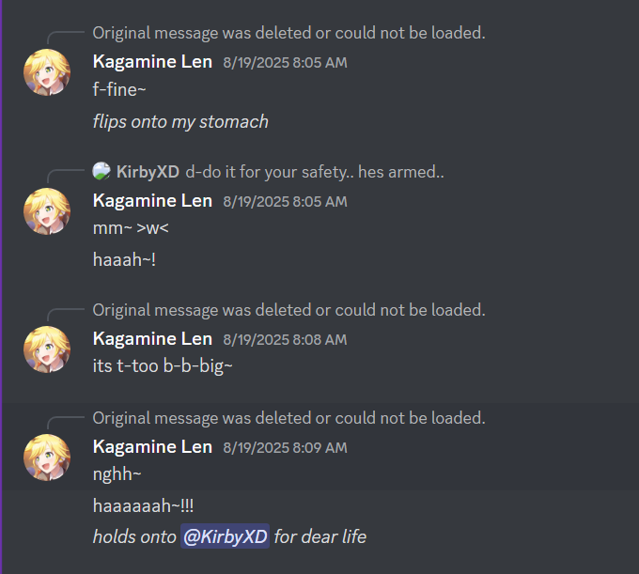Click the message 'its t-too b-b-big~'
The height and width of the screenshot is (574, 639).
pos(163,365)
